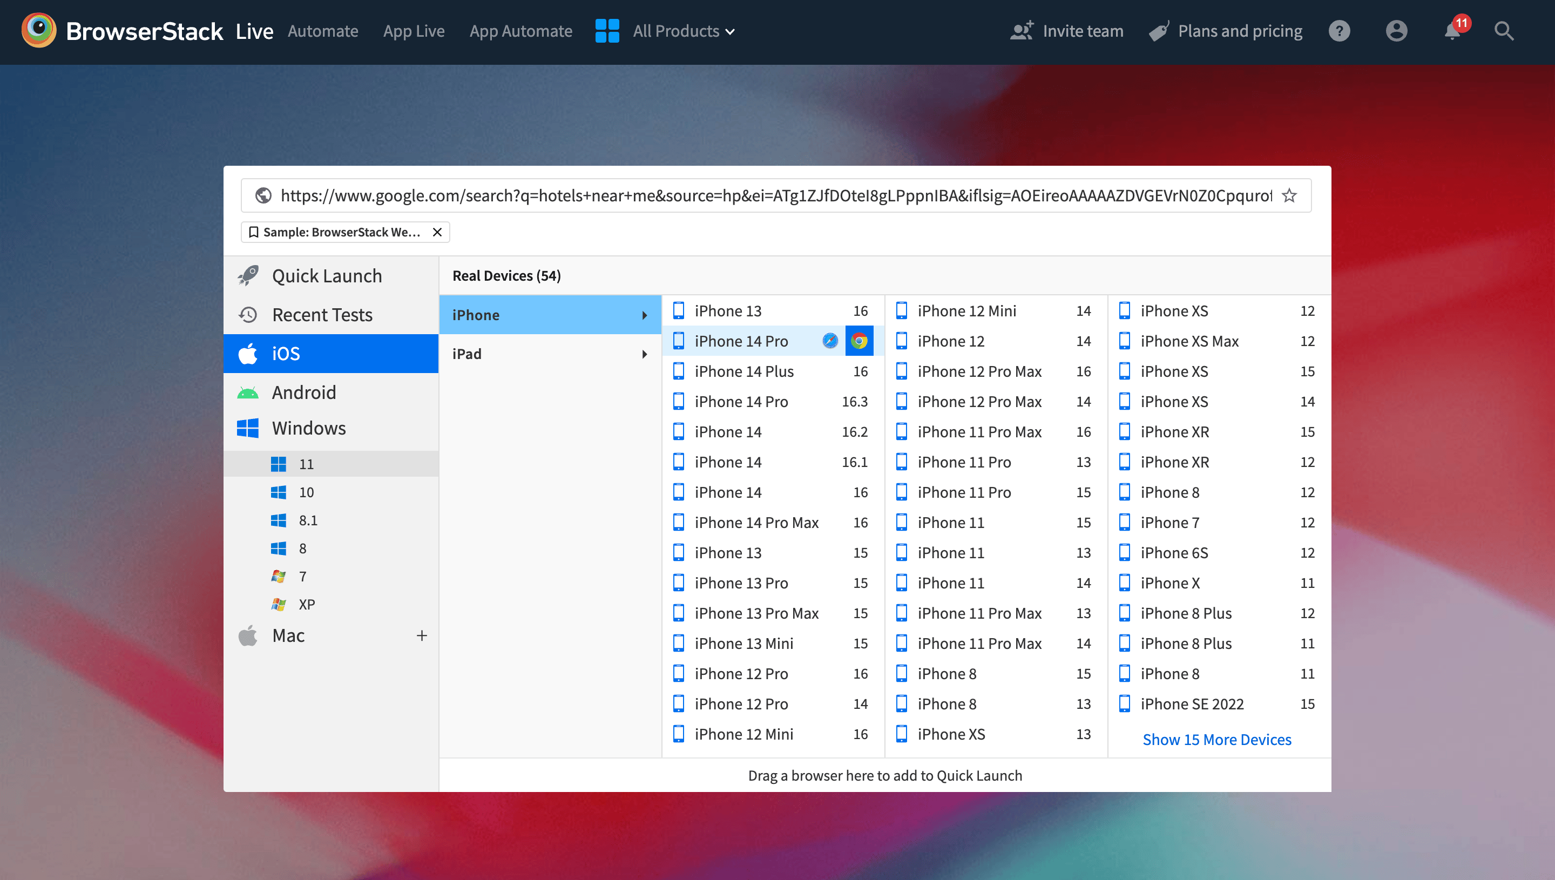Remove the Sample BrowserStack bookmark chip
Screen dimensions: 1555x880
point(437,232)
